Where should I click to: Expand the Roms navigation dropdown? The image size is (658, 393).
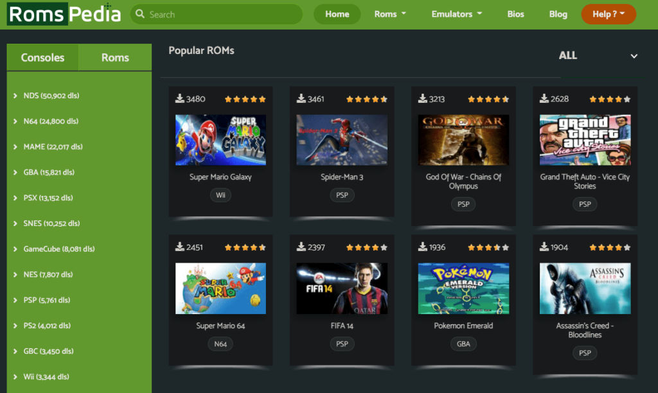click(x=390, y=14)
